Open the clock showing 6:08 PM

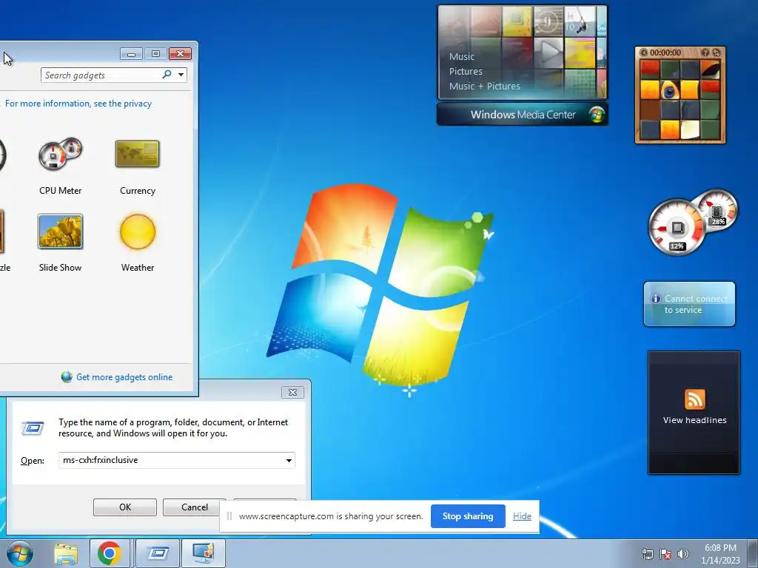pyautogui.click(x=720, y=554)
